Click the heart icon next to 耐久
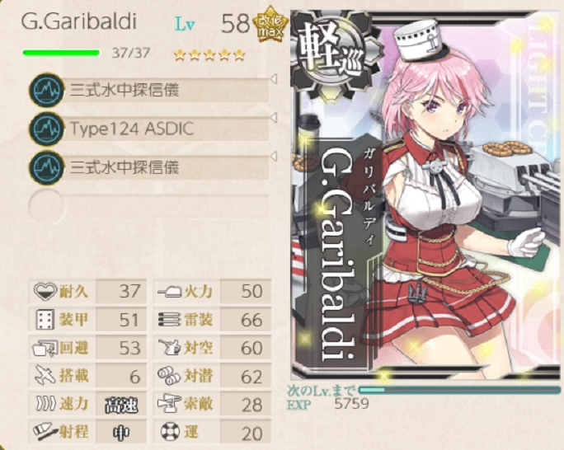Viewport: 564px width, 450px height. click(x=45, y=291)
